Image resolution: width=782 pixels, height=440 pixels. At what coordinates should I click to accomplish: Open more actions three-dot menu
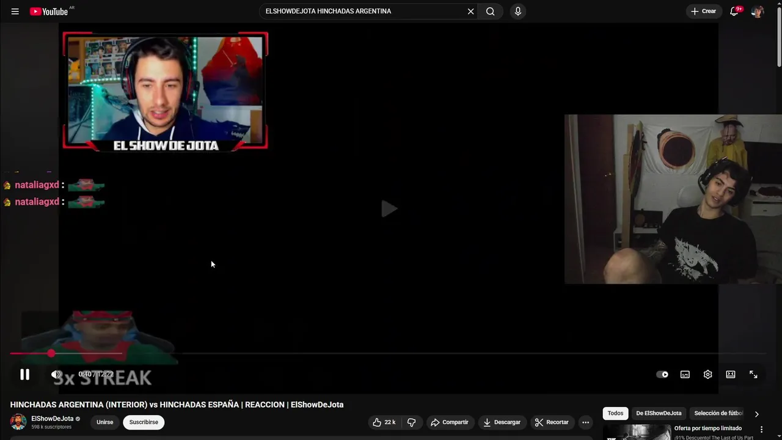coord(585,422)
